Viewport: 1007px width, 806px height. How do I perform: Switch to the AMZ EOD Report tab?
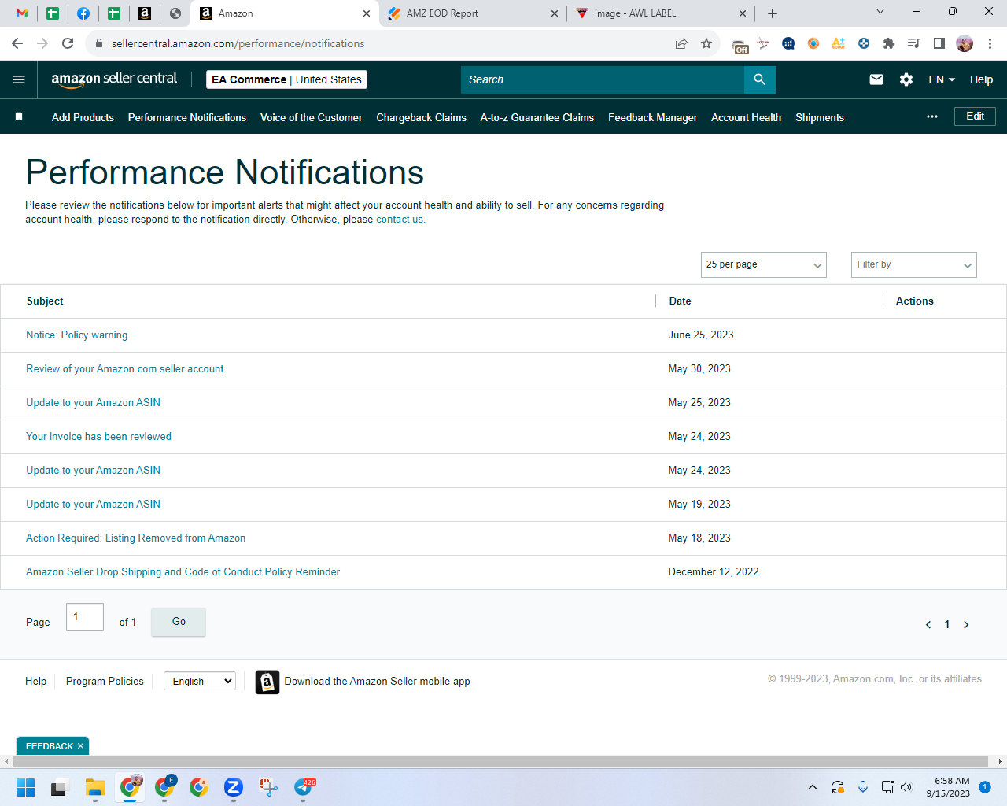click(x=472, y=13)
